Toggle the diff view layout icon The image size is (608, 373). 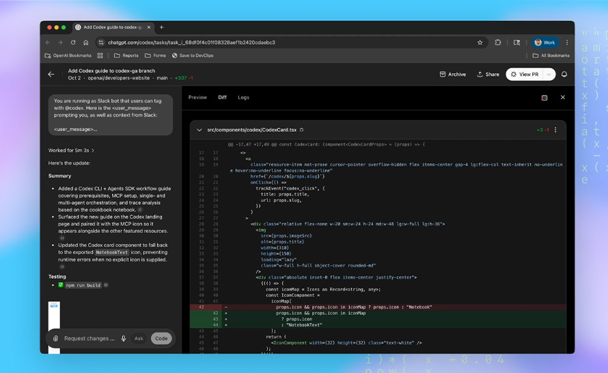pyautogui.click(x=544, y=98)
